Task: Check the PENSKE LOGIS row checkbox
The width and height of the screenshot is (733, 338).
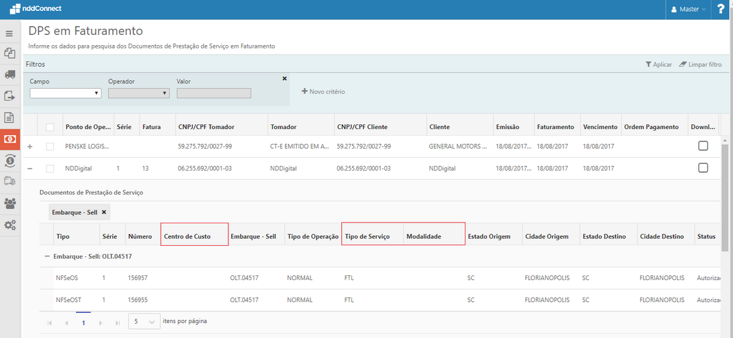Action: pos(50,147)
